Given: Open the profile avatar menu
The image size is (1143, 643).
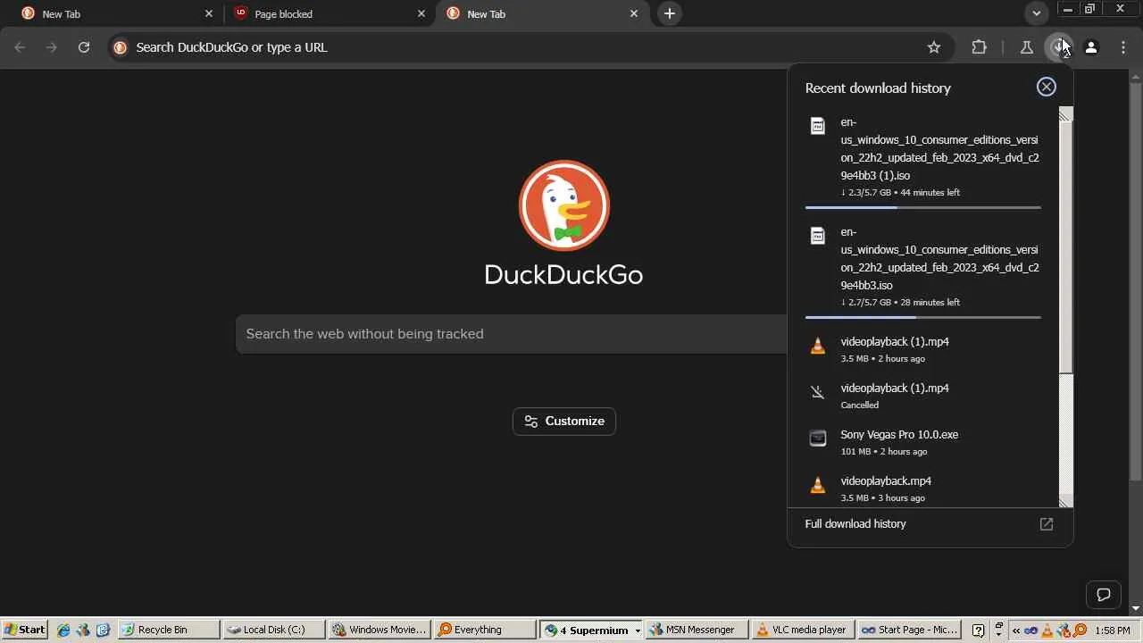Looking at the screenshot, I should tap(1090, 47).
